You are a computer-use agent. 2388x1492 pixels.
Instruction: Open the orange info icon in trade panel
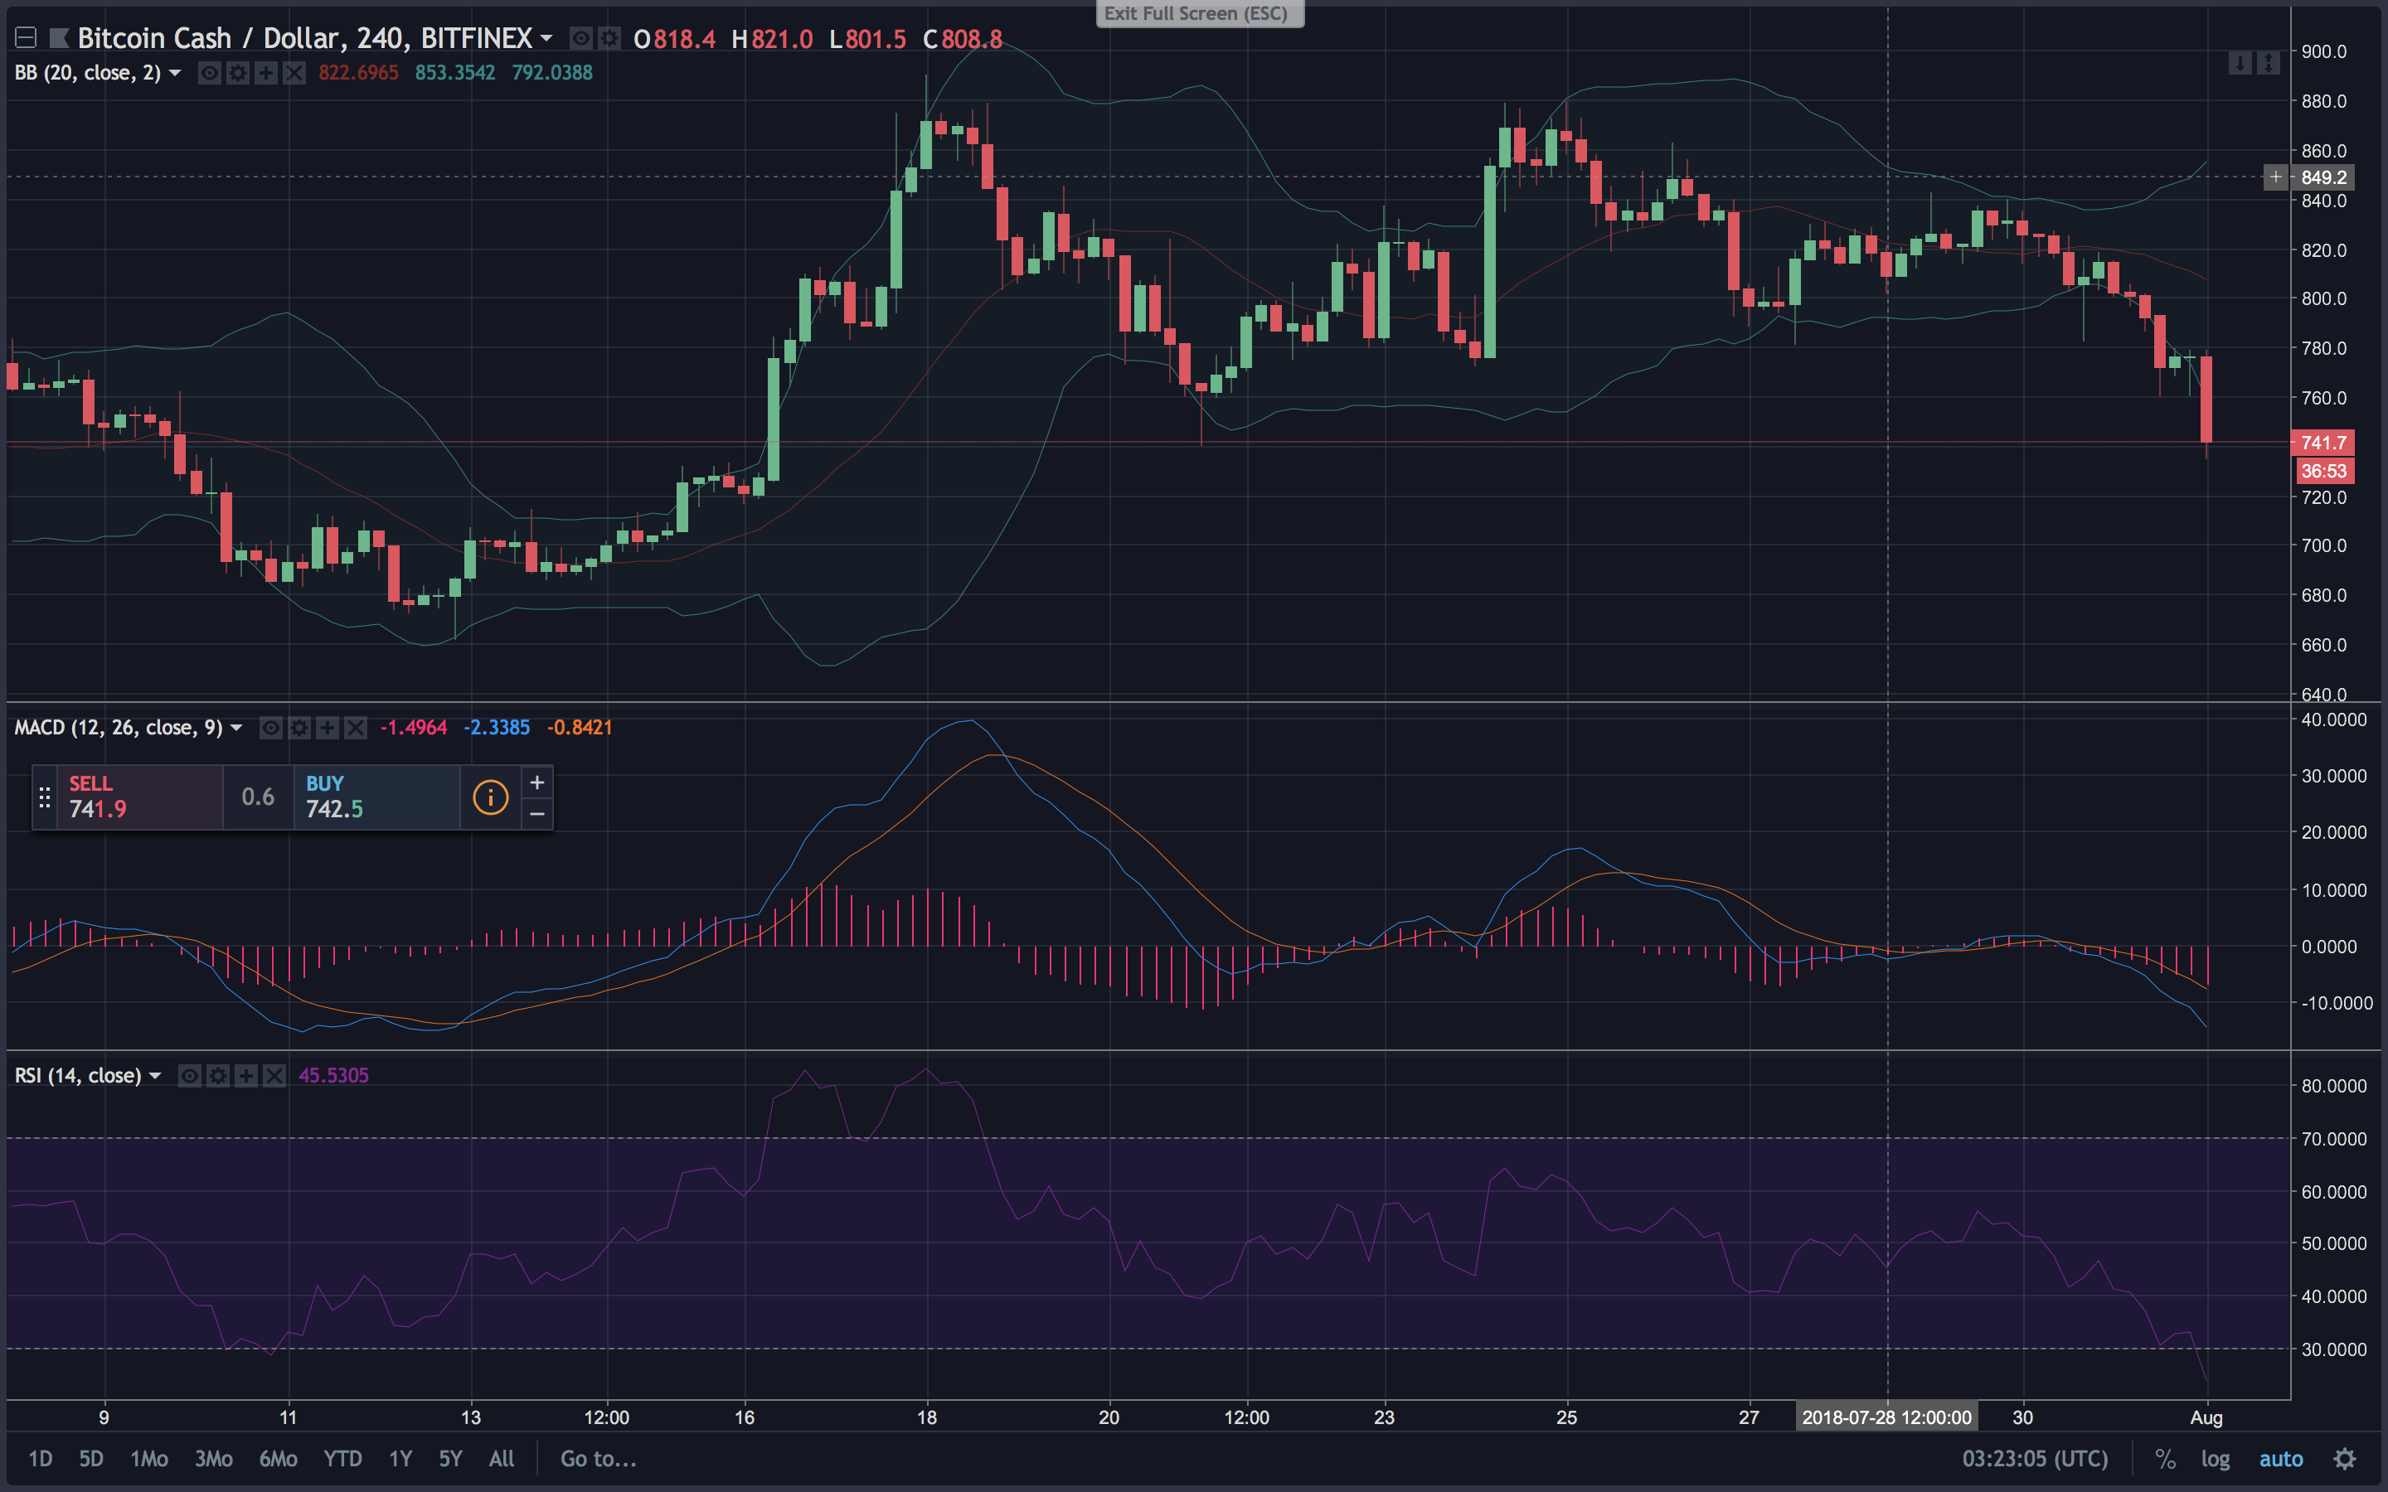click(x=490, y=797)
